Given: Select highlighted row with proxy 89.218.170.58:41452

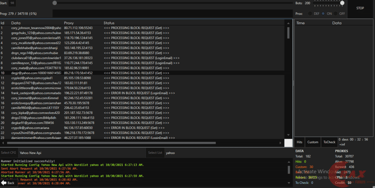Looking at the screenshot, I should pyautogui.click(x=142, y=73).
